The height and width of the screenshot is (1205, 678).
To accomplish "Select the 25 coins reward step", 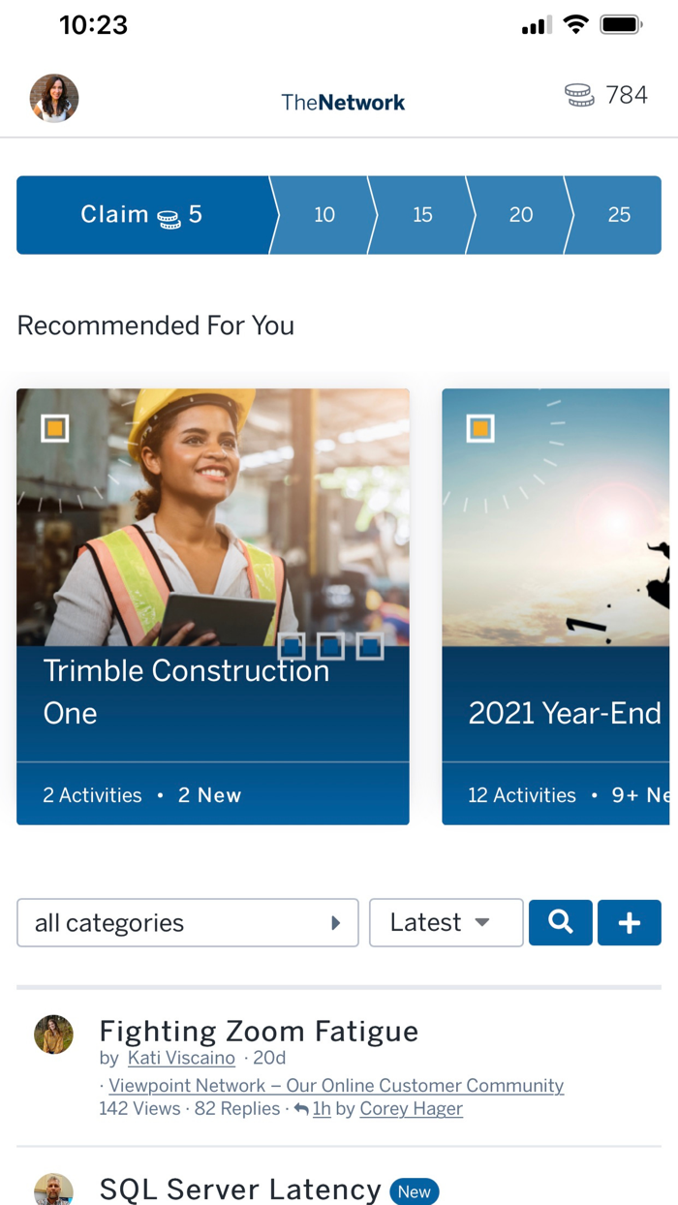I will (619, 215).
